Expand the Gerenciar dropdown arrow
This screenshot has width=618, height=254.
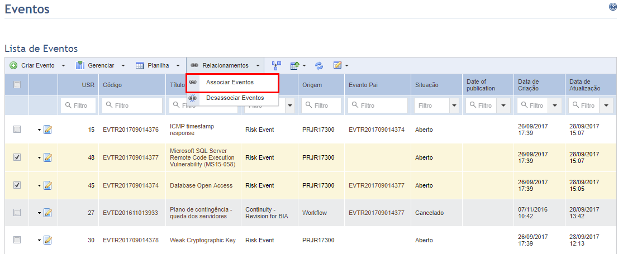123,66
